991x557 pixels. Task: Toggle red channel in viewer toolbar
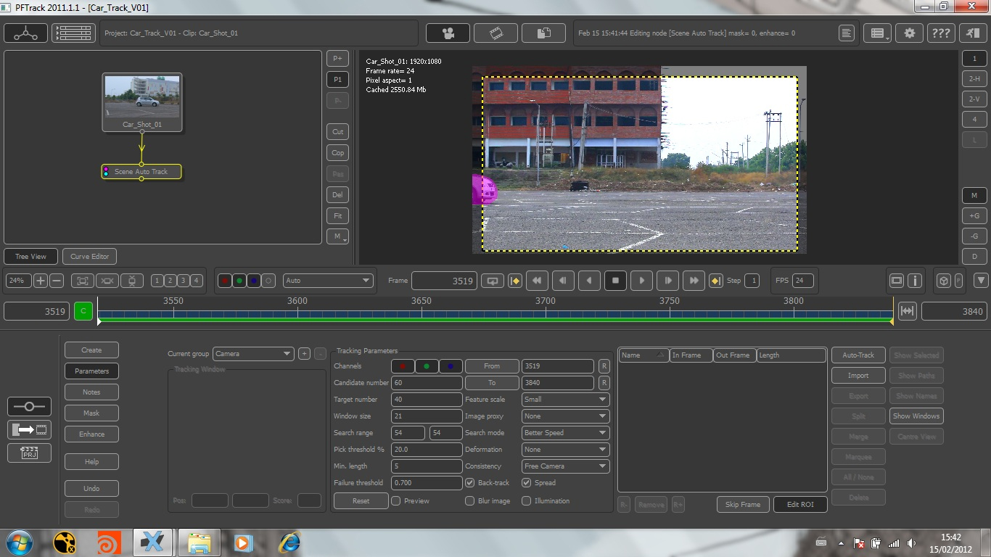point(225,281)
